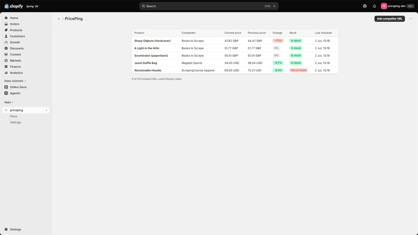418x235 pixels.
Task: Click the 47.82 GBP current price
Action: (x=231, y=41)
